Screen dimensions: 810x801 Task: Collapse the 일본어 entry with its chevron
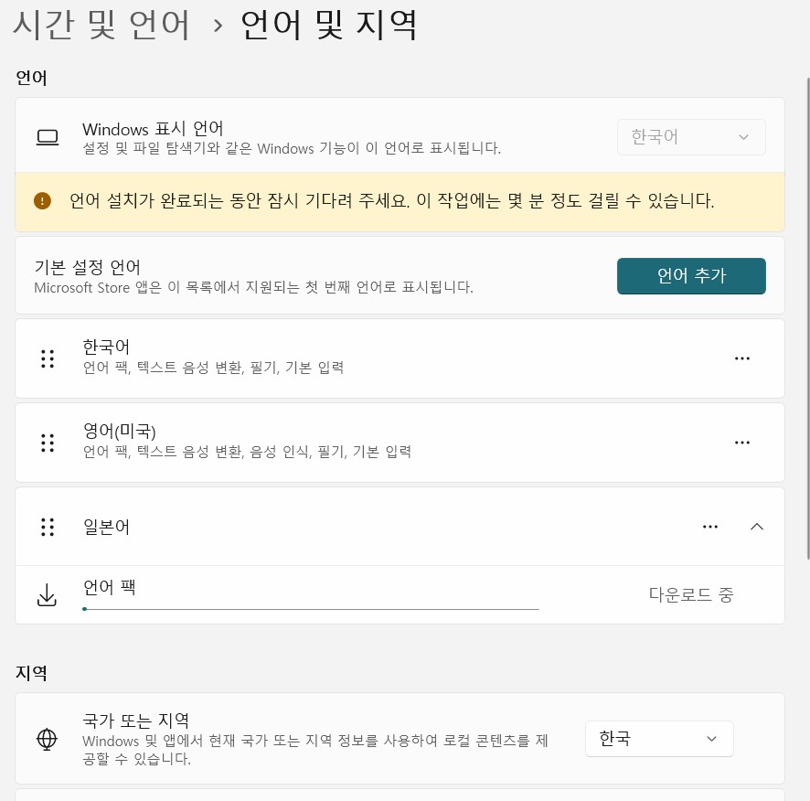[x=757, y=527]
